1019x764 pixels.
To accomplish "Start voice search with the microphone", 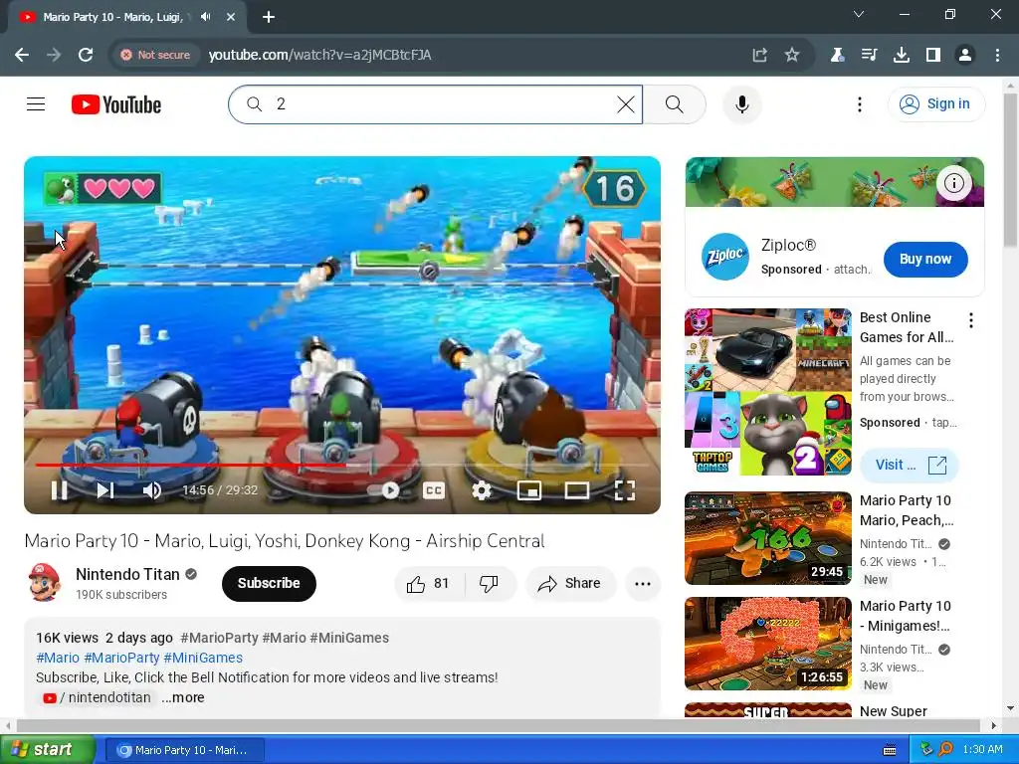I will 742,104.
